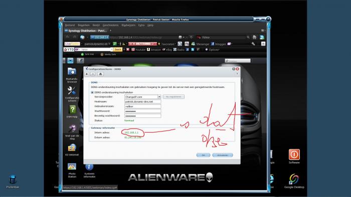This screenshot has width=351, height=197.
Task: Open the DSM main menu dropdown button
Action: (x=70, y=60)
